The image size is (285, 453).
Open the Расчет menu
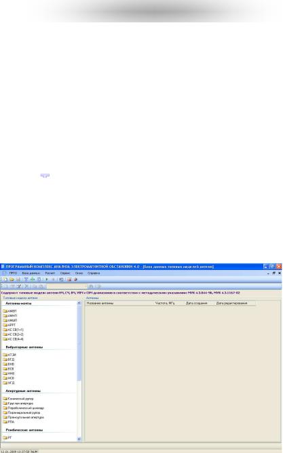(50, 273)
